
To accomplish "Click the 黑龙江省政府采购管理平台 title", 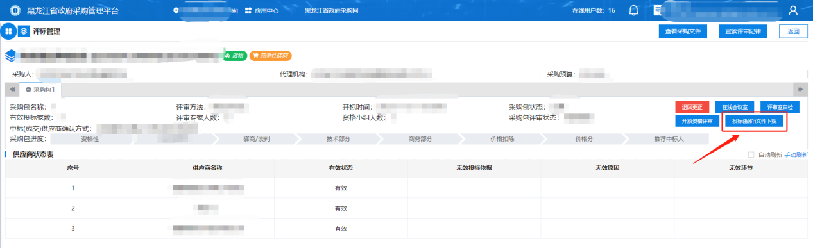I will (73, 11).
